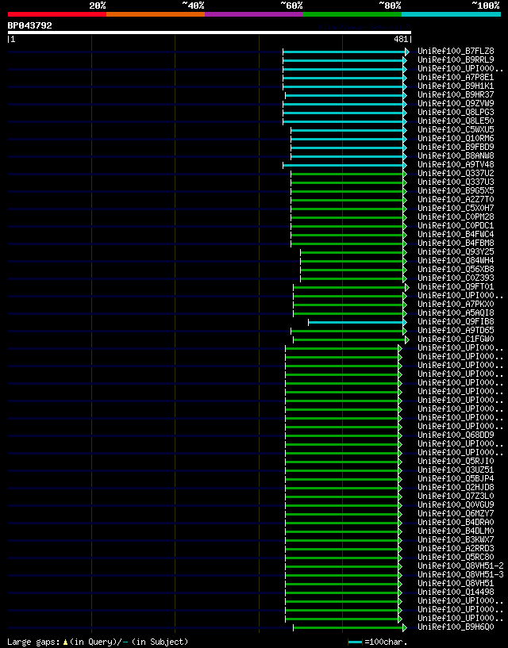Select the UniRef100_B4DLM0 hit
508x648 pixels.
[456, 531]
